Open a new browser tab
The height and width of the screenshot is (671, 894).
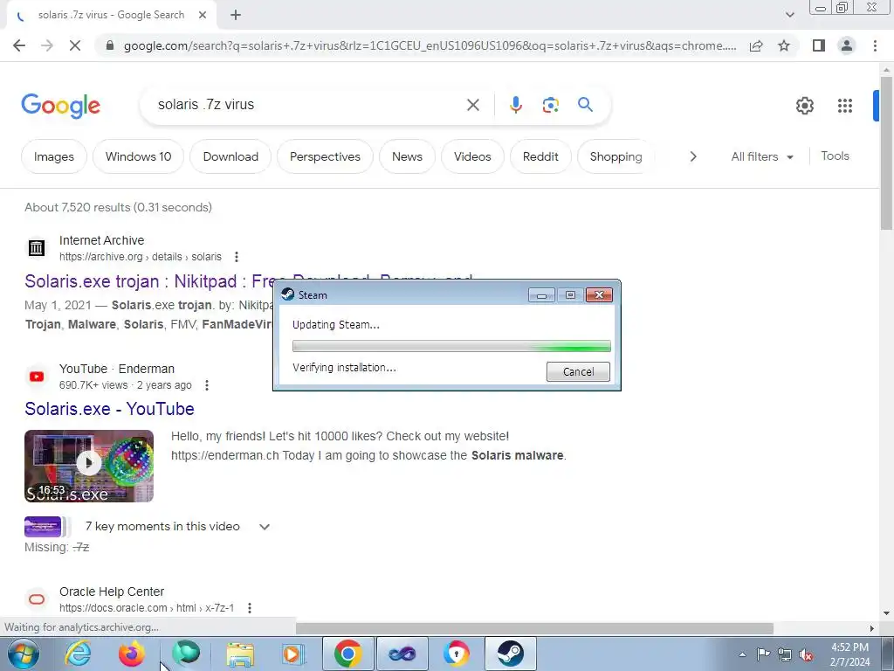(x=236, y=16)
